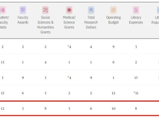Image resolution: width=159 pixels, height=117 pixels.
Task: Select the Total Research Dollars header label
Action: click(91, 22)
